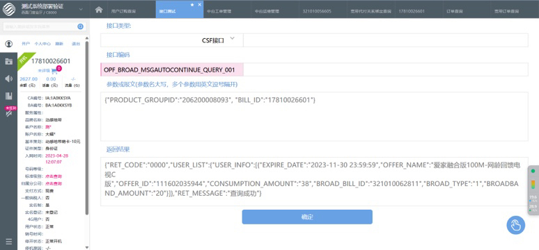The width and height of the screenshot is (539, 250).
Task: Click the sidebar menu search icon
Action: pyautogui.click(x=81, y=26)
